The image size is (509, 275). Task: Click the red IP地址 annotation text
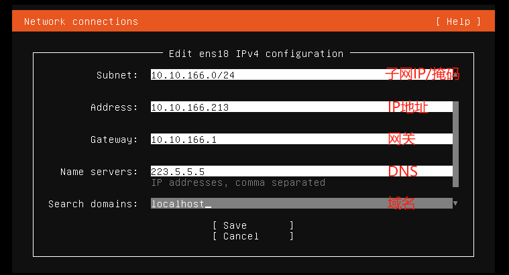tap(408, 107)
